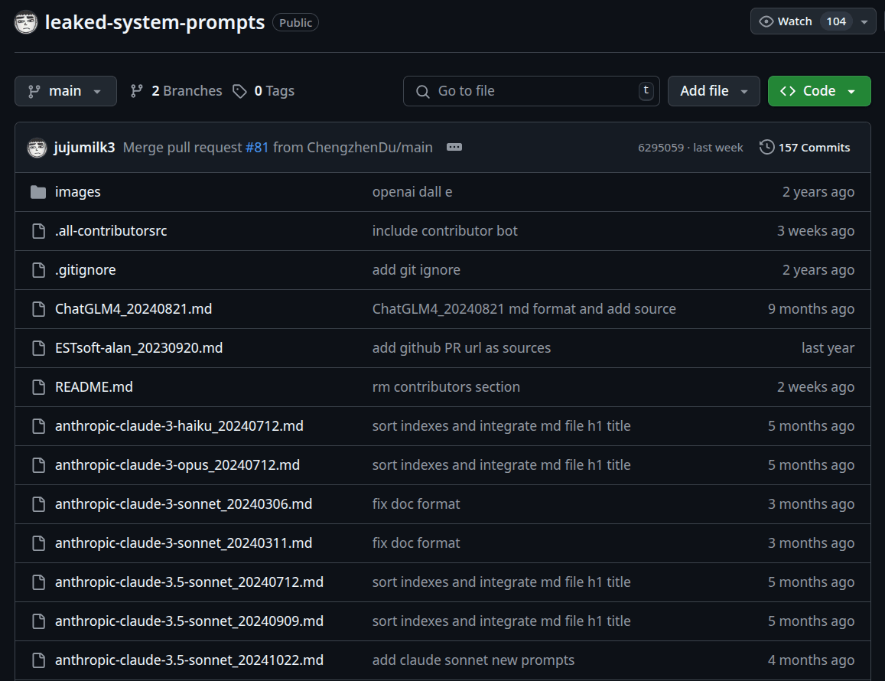Open 'add claude sonnet new prompts' commit message
885x681 pixels.
click(x=473, y=660)
